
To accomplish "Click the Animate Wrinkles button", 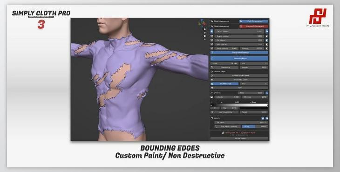I will click(224, 112).
